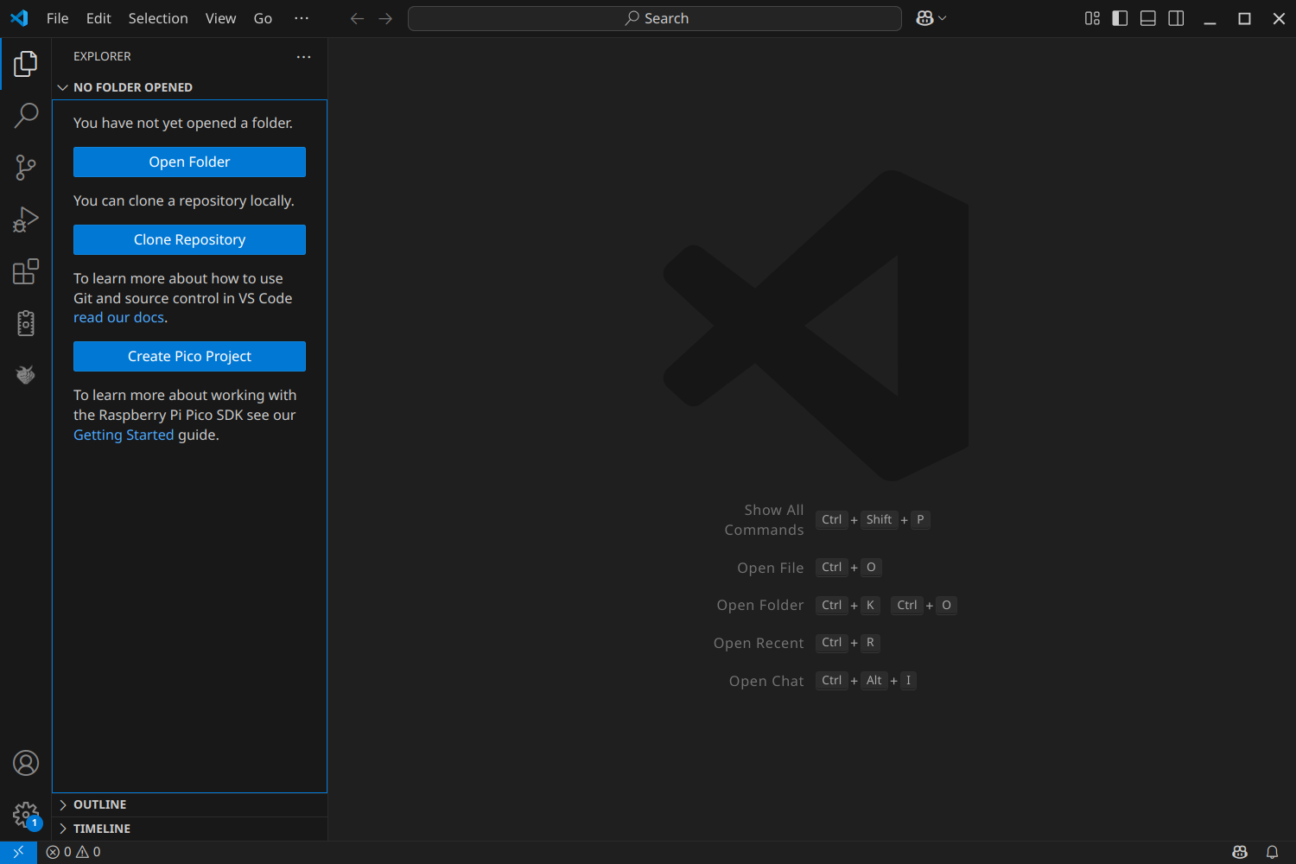Open the Source Control view
The width and height of the screenshot is (1296, 864).
point(26,167)
